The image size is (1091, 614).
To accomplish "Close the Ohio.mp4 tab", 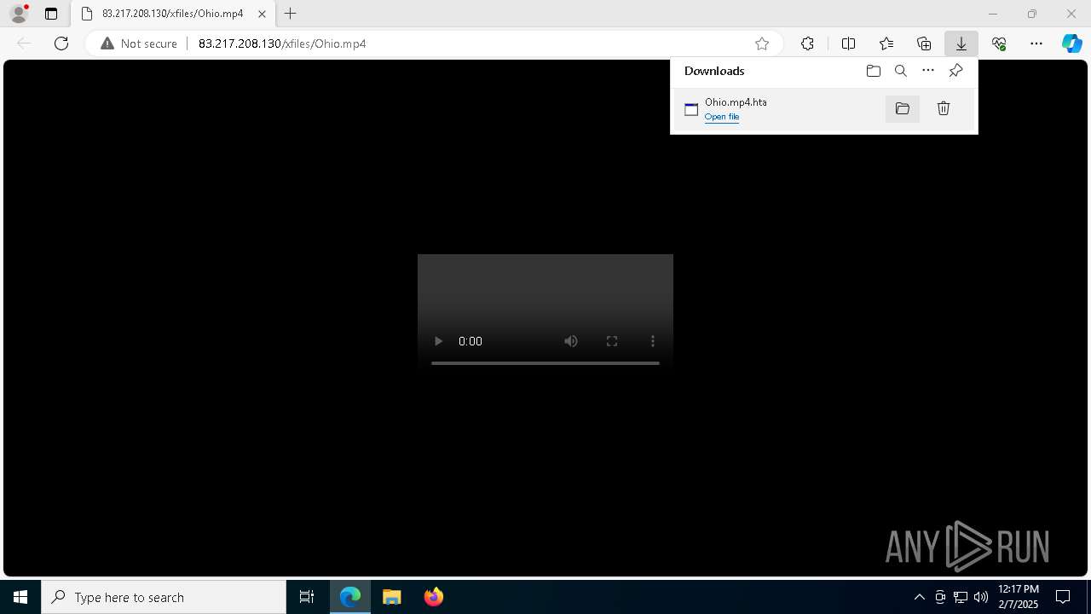I will click(263, 14).
